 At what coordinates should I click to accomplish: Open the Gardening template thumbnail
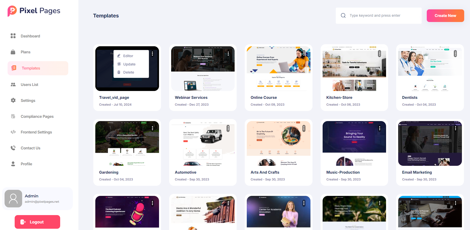tap(127, 143)
